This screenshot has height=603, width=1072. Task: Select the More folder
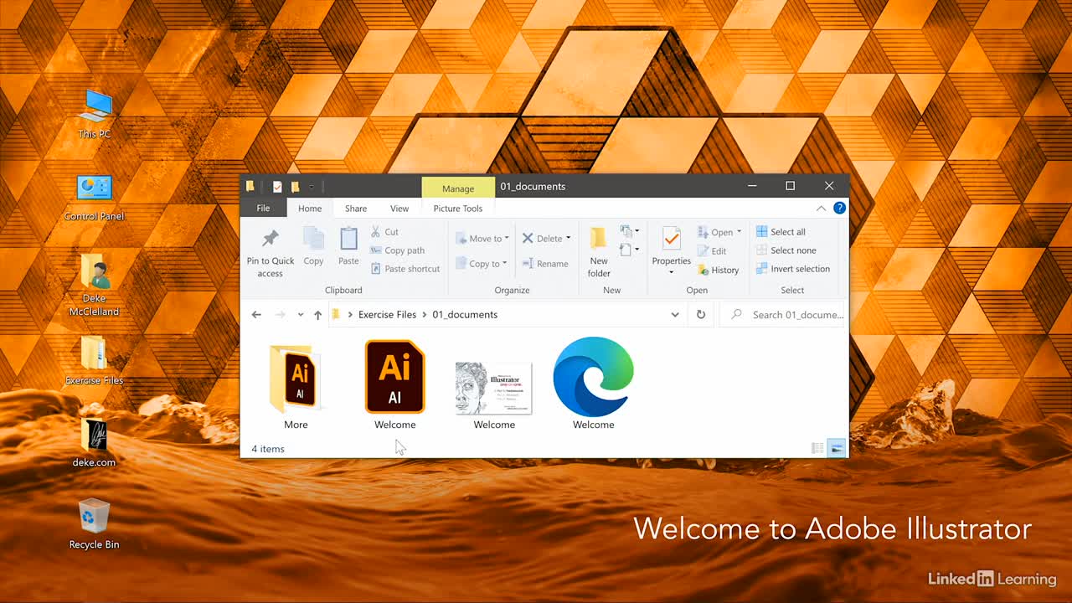coord(296,385)
